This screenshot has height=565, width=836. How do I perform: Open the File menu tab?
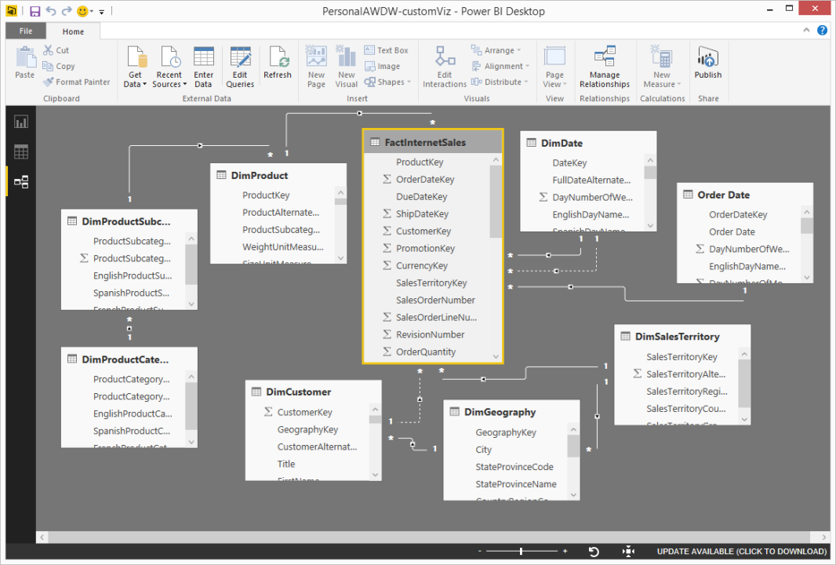26,31
